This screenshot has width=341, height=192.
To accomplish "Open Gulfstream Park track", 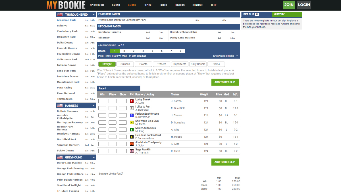I will (x=67, y=59).
